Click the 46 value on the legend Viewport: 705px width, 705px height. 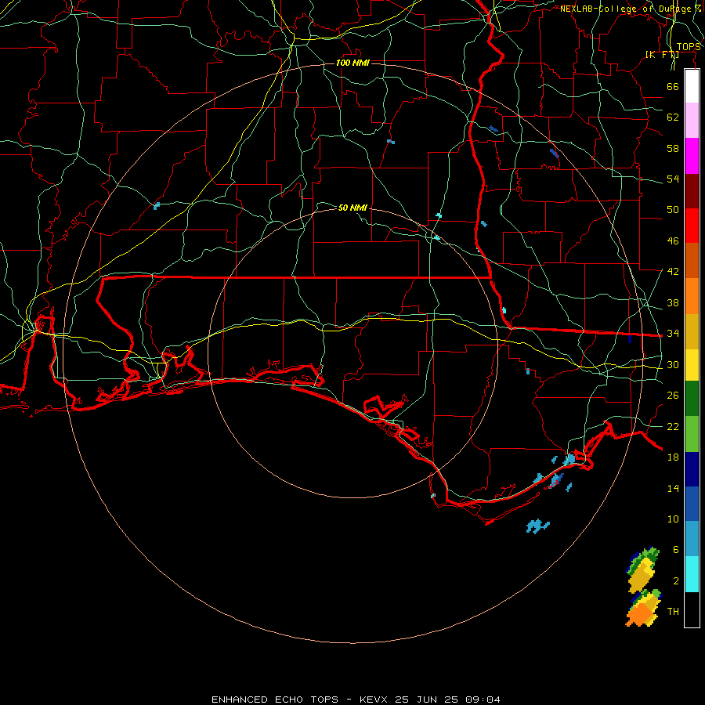tap(673, 241)
